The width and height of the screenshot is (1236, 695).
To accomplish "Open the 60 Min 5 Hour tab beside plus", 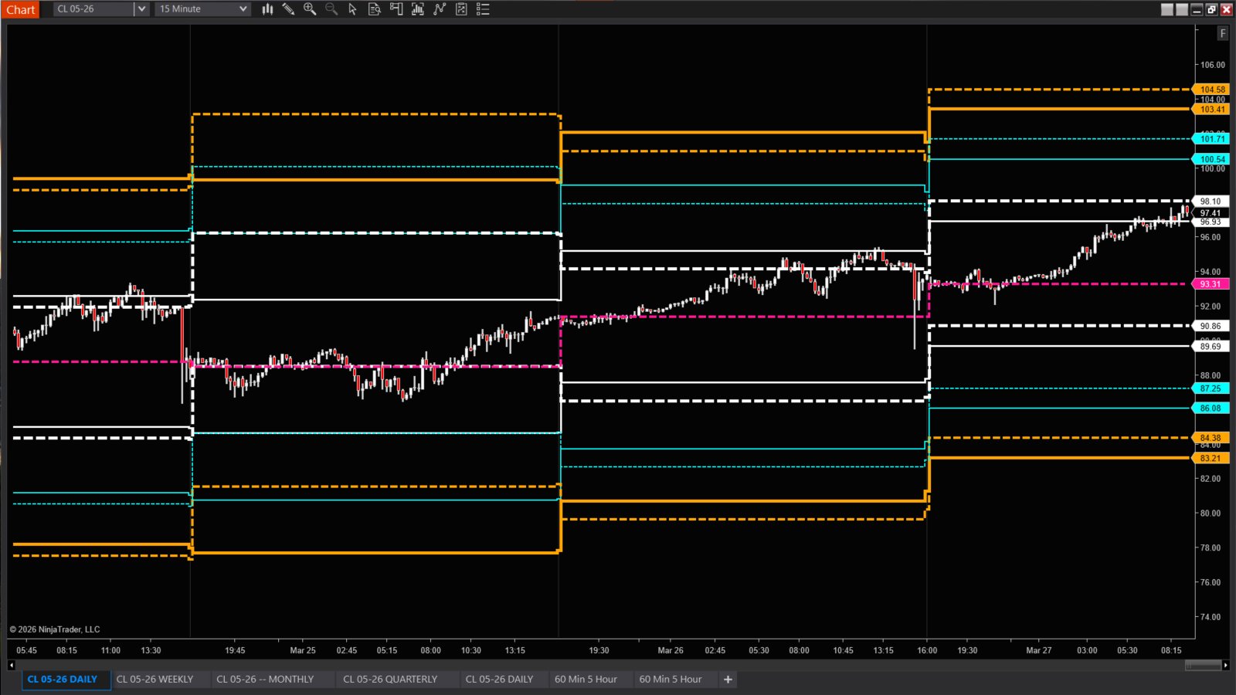I will click(671, 680).
